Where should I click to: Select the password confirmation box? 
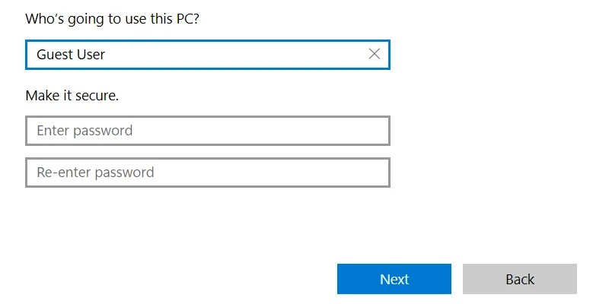click(207, 173)
